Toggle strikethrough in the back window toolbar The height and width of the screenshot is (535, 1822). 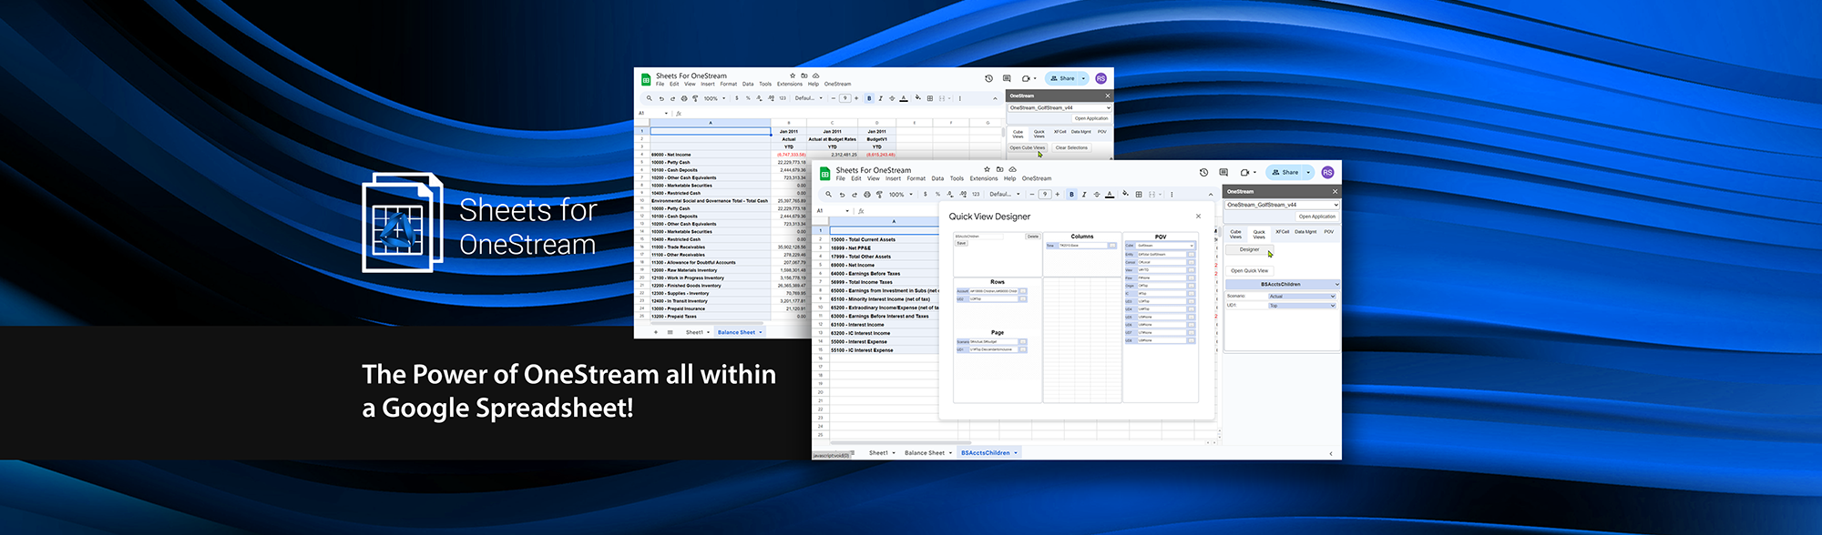892,98
